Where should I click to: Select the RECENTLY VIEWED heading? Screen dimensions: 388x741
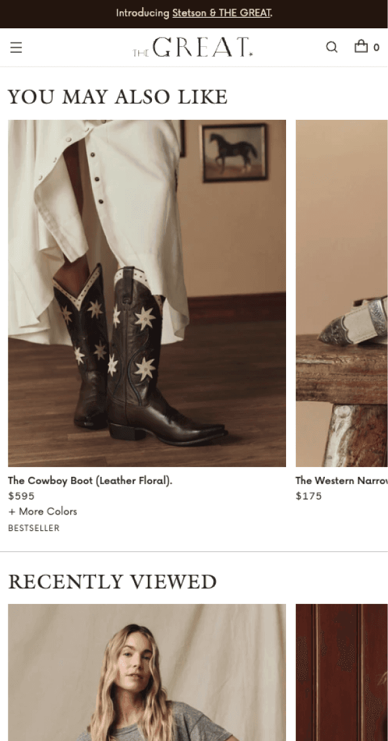(112, 582)
